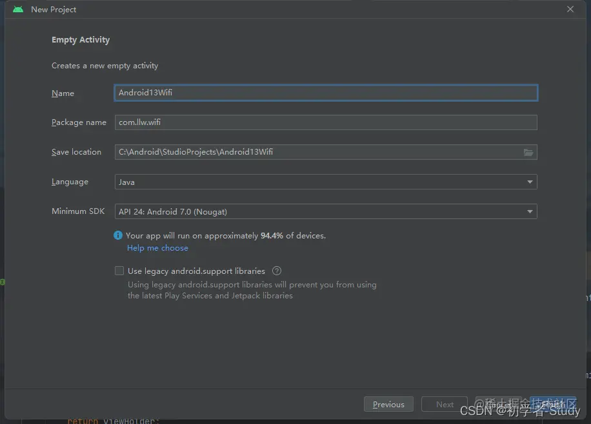Open folder browser for Save location
Screen dimensions: 591x424
(x=528, y=152)
